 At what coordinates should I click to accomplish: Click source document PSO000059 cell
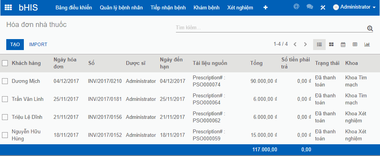click(x=209, y=135)
